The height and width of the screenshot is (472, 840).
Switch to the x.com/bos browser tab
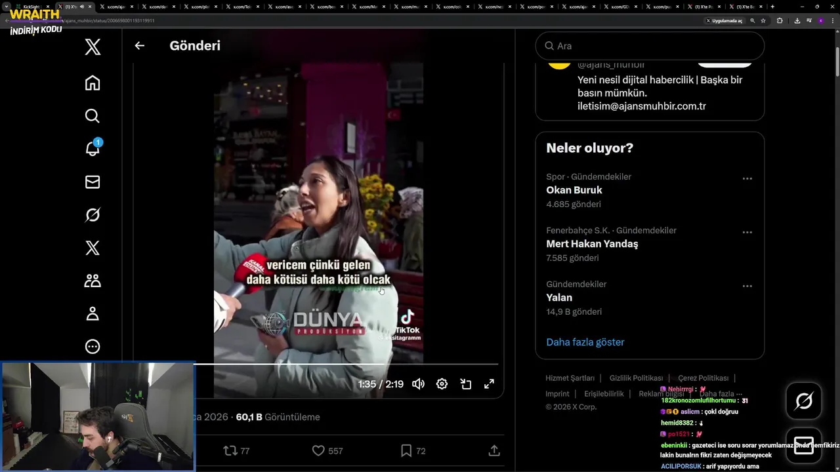pos(325,7)
